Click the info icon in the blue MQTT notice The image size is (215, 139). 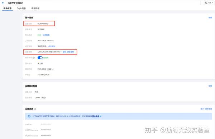29,116
